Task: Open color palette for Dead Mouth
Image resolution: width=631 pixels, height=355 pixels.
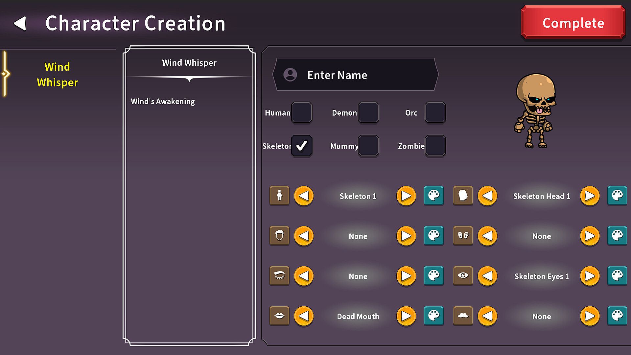Action: coord(433,316)
